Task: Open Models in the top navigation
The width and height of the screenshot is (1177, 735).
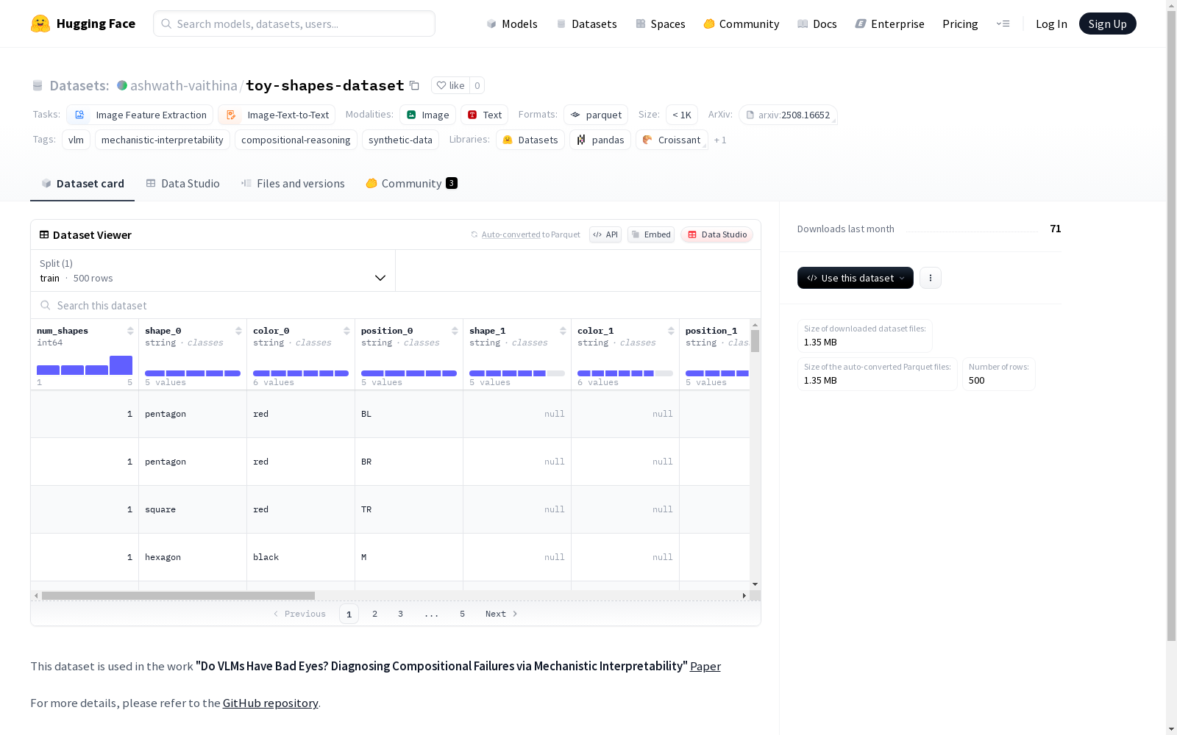Action: click(x=512, y=24)
